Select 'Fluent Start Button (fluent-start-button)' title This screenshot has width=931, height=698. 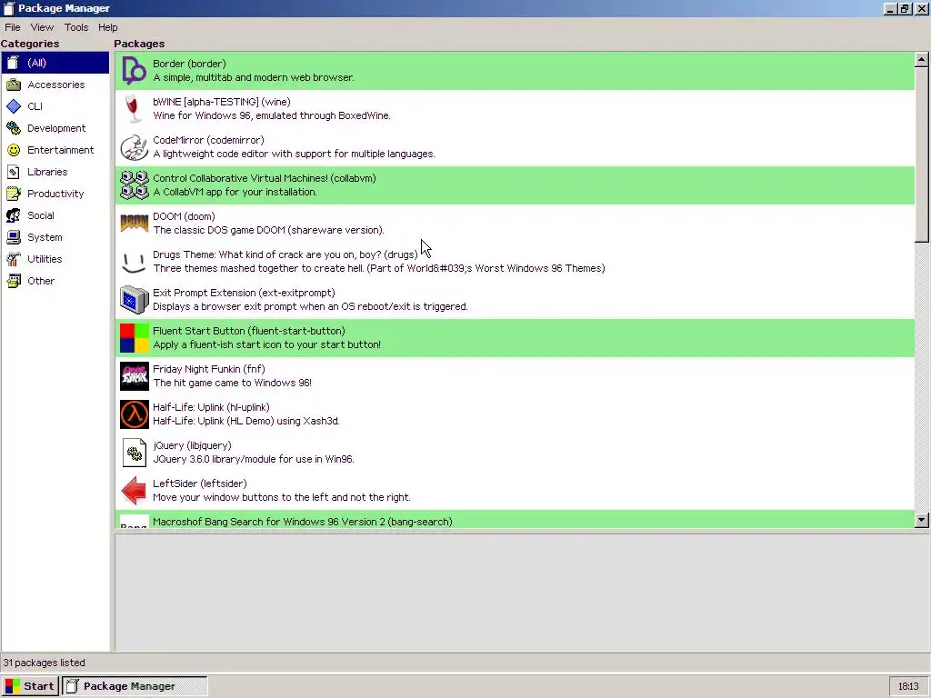(x=249, y=331)
